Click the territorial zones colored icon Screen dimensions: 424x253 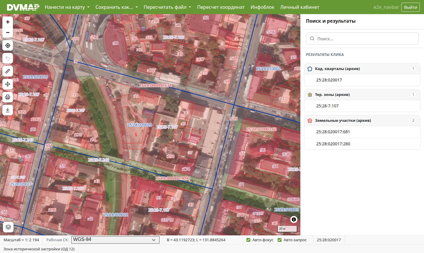tap(310, 95)
